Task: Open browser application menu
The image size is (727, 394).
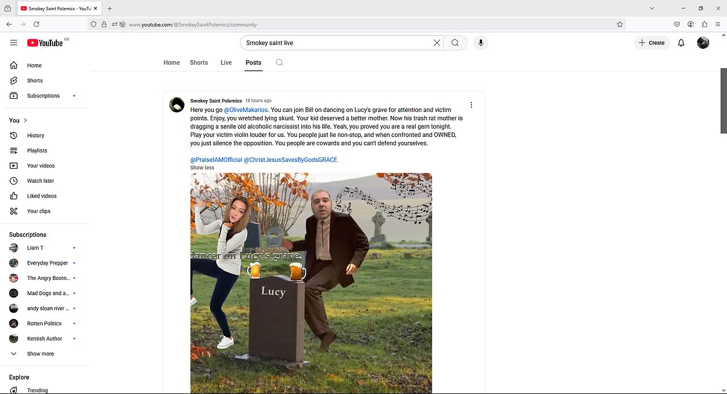Action: pyautogui.click(x=718, y=24)
